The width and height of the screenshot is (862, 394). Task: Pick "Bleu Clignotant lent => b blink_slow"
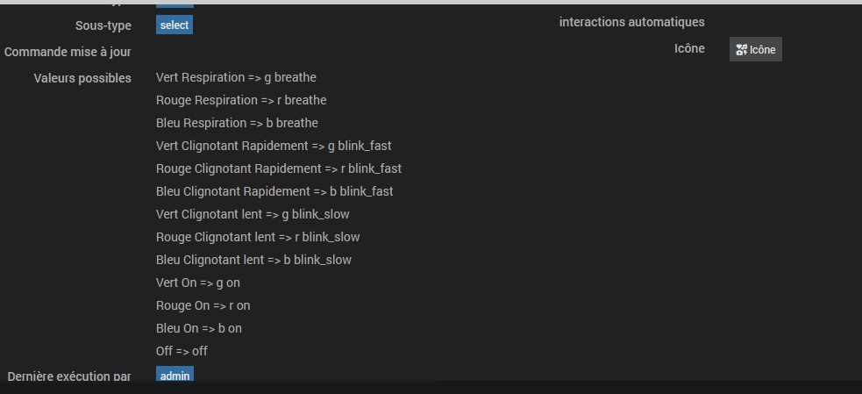point(253,260)
